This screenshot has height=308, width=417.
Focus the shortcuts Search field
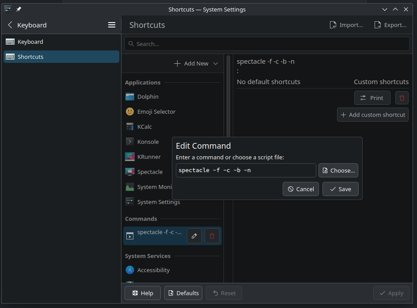point(267,44)
